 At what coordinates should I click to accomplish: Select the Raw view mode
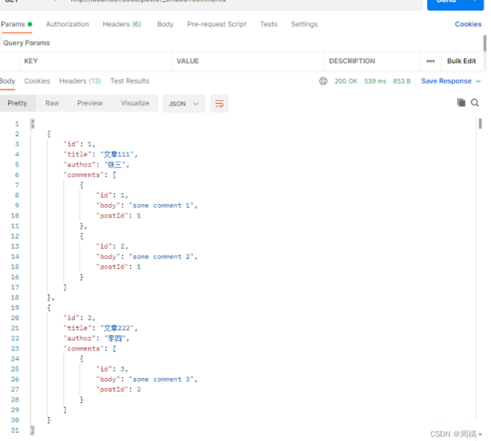click(52, 103)
